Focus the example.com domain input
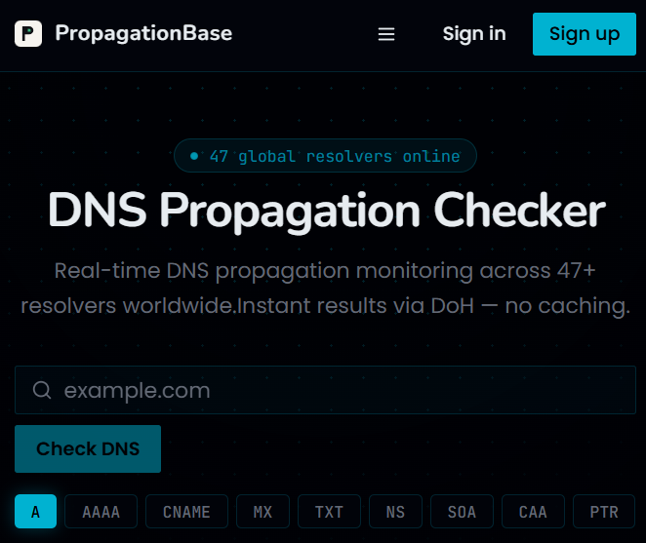Viewport: 646px width, 543px height. (326, 390)
